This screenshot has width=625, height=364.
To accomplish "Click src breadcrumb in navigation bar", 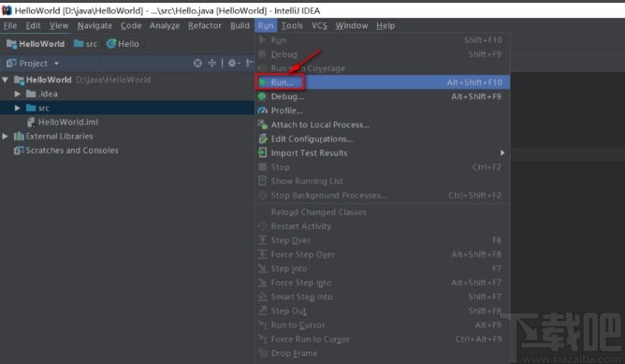I will [x=85, y=44].
